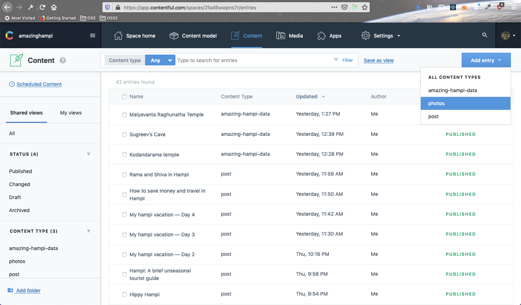
Task: Reload the page with refresh icon
Action: [42, 7]
